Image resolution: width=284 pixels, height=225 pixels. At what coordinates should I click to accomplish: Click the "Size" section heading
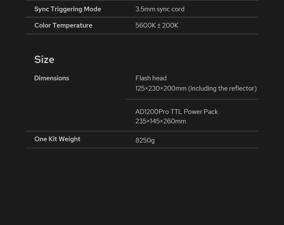click(x=44, y=60)
